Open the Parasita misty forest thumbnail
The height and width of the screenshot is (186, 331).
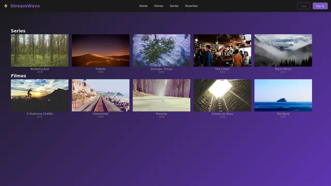[x=161, y=95]
